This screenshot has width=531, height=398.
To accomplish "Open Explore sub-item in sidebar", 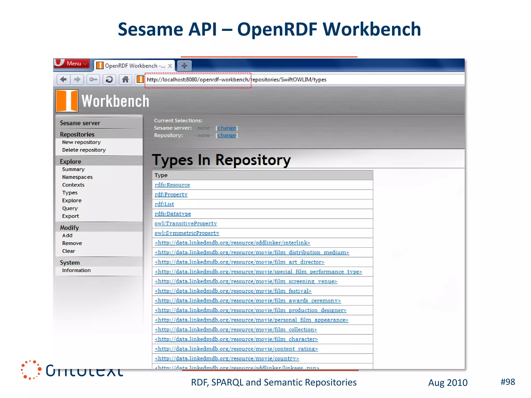I will [x=72, y=201].
